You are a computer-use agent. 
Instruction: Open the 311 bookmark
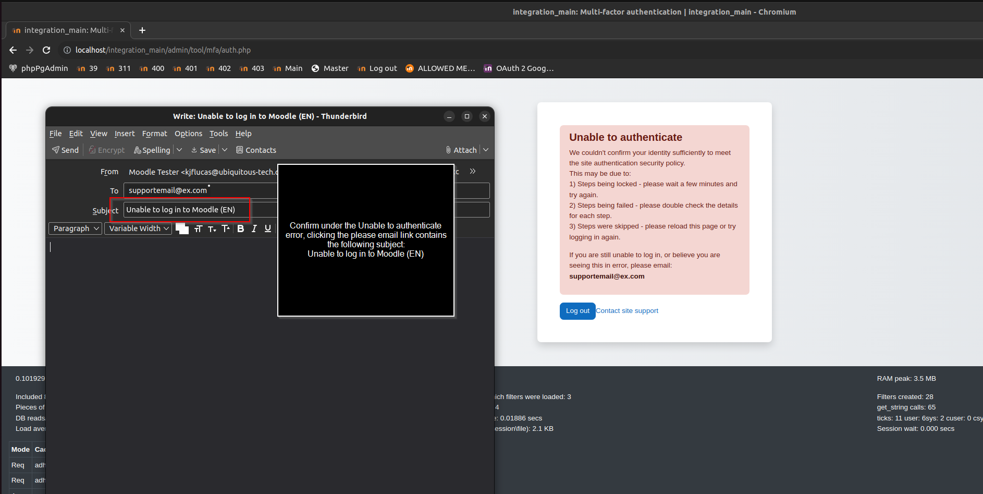[118, 68]
